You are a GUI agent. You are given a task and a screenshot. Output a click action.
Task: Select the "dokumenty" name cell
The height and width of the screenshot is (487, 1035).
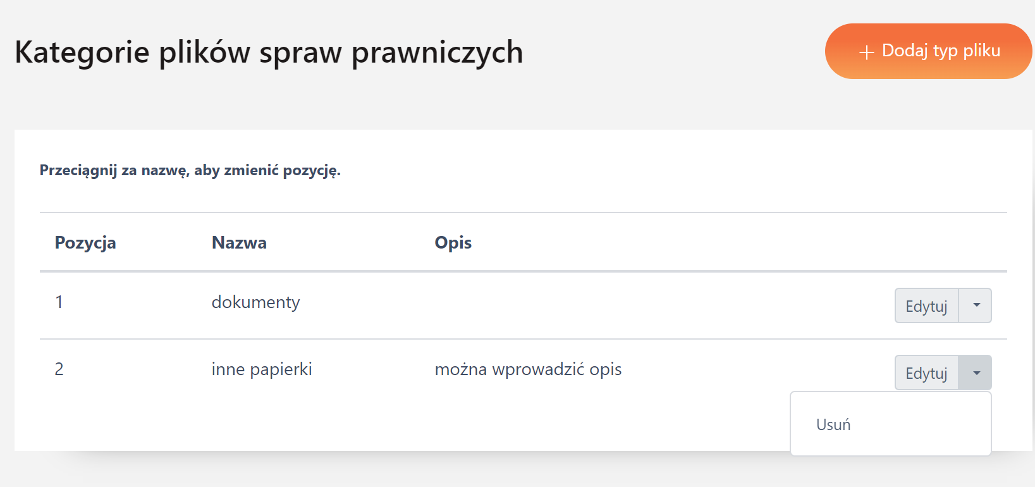click(x=255, y=302)
